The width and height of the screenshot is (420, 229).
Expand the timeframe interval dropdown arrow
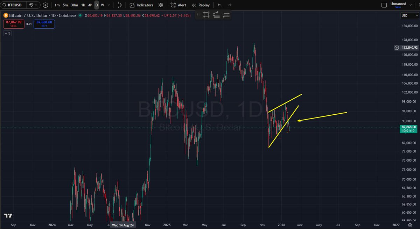pyautogui.click(x=110, y=5)
